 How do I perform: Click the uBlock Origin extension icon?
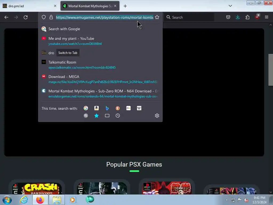257,17
